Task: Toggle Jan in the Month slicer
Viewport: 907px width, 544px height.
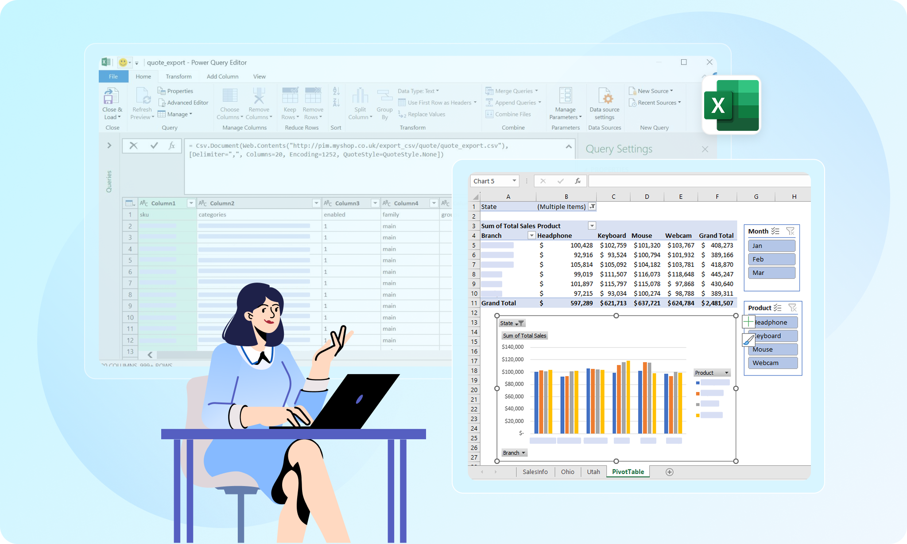Action: (x=771, y=245)
